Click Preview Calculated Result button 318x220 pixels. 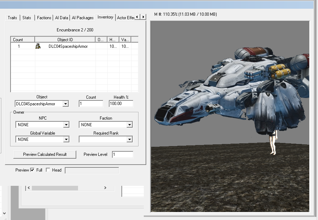click(x=45, y=154)
